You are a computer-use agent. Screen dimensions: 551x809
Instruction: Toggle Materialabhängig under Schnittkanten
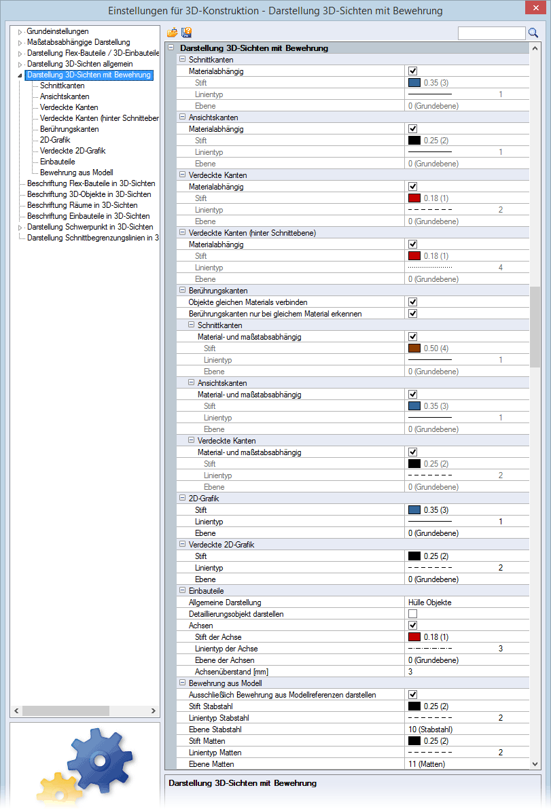coord(412,71)
